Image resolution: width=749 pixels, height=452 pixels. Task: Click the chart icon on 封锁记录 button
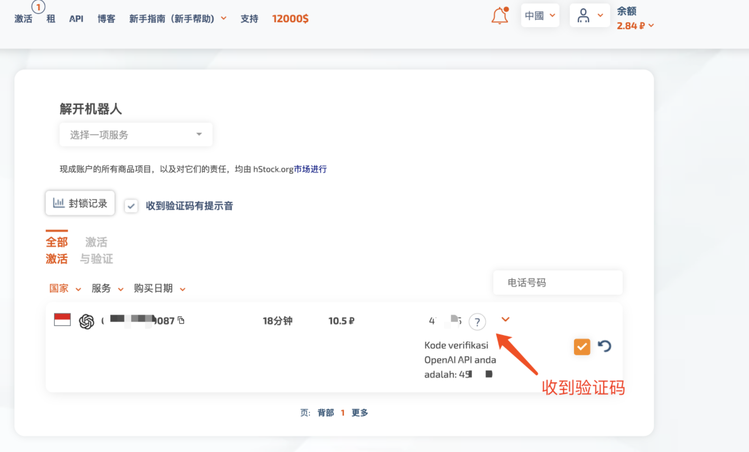[x=58, y=203]
